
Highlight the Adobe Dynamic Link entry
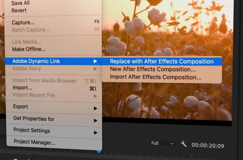pos(36,61)
